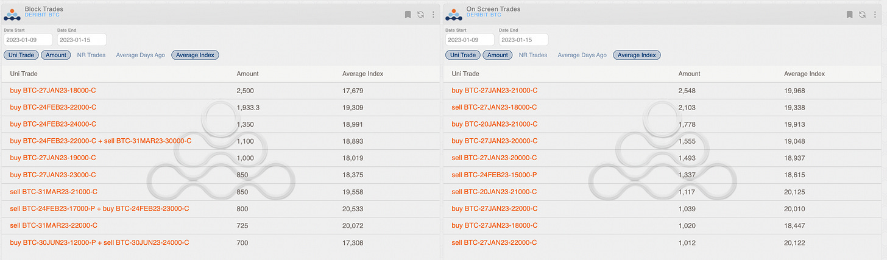Bookmark the On Screen Trades panel
887x260 pixels.
click(x=850, y=15)
